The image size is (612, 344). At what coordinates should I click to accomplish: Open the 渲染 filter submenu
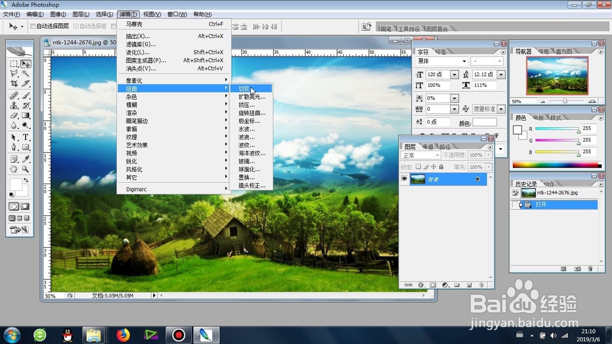click(174, 113)
